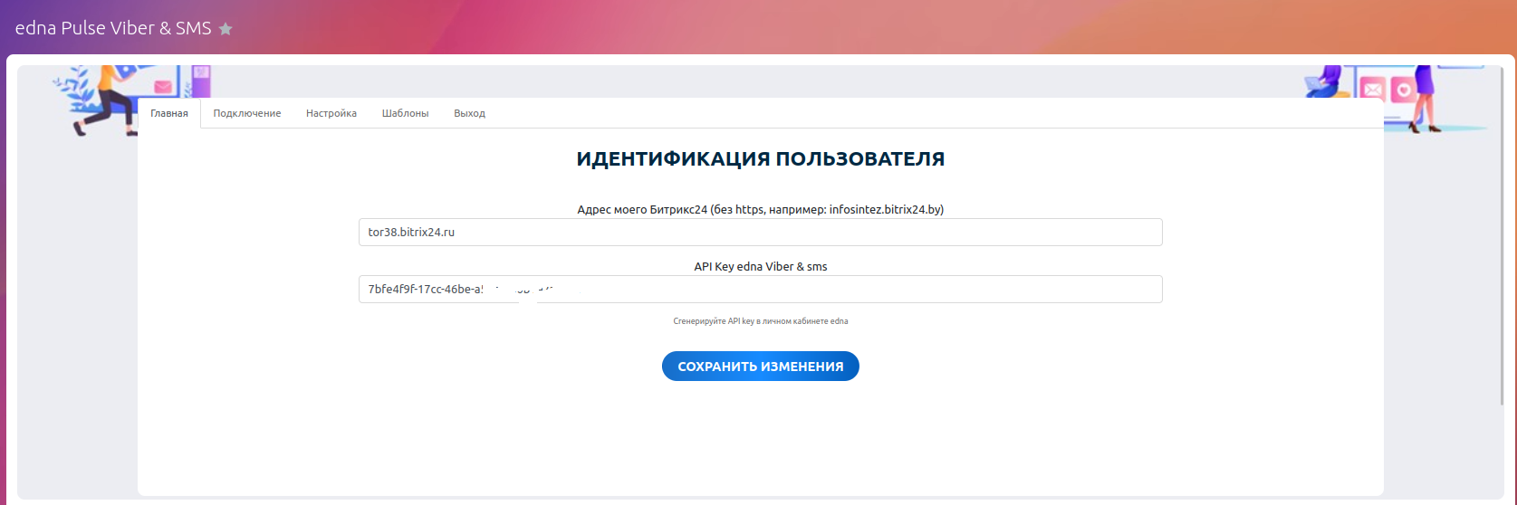Open the Главная tab
This screenshot has width=1517, height=505.
coord(169,113)
